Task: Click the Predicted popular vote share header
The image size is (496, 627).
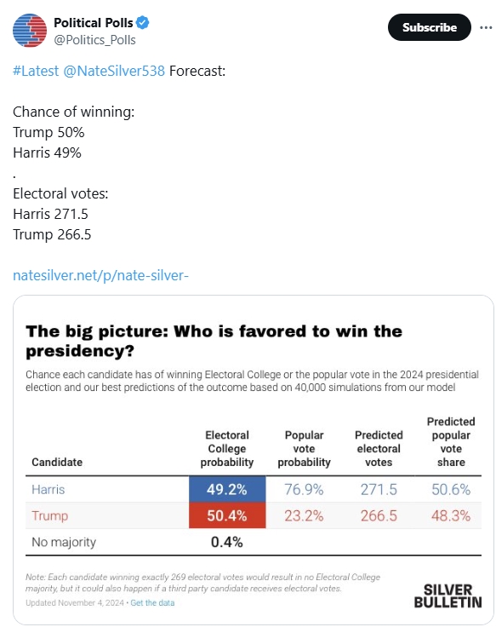Action: pos(451,441)
